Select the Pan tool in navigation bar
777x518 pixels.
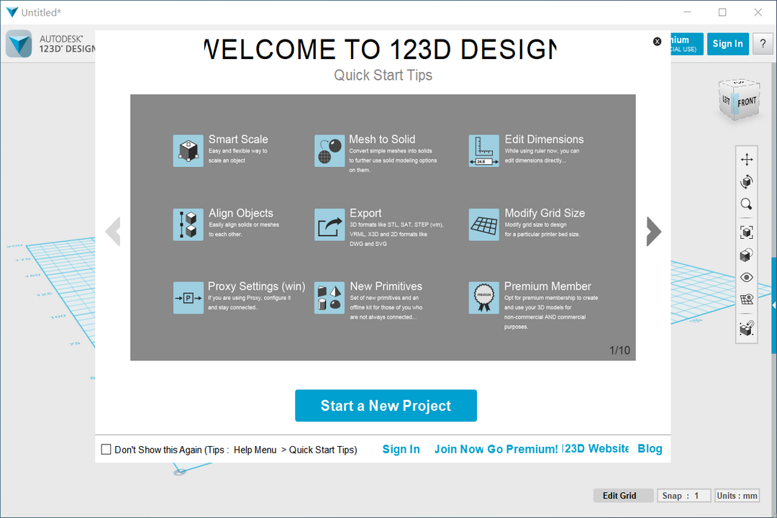tap(746, 159)
